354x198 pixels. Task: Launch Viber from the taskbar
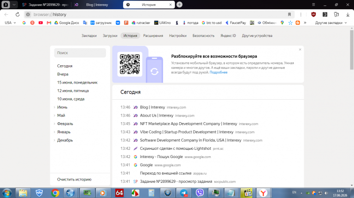[200, 193]
